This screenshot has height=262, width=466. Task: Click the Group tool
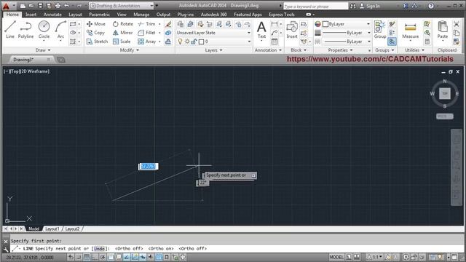(x=380, y=30)
